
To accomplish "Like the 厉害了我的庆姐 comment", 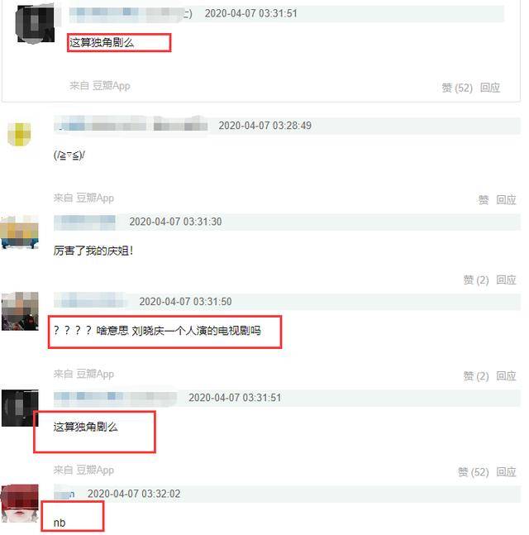I will point(476,280).
